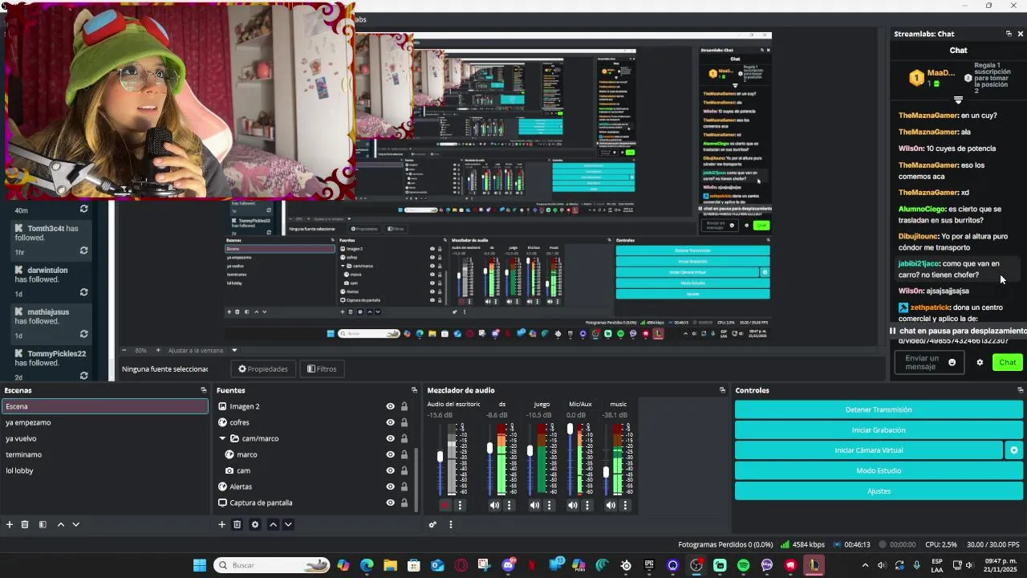The width and height of the screenshot is (1027, 578).
Task: Move the scene up in Escenas panel
Action: (x=60, y=524)
